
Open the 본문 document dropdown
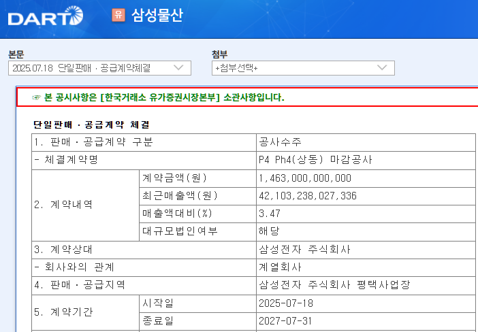coord(99,68)
